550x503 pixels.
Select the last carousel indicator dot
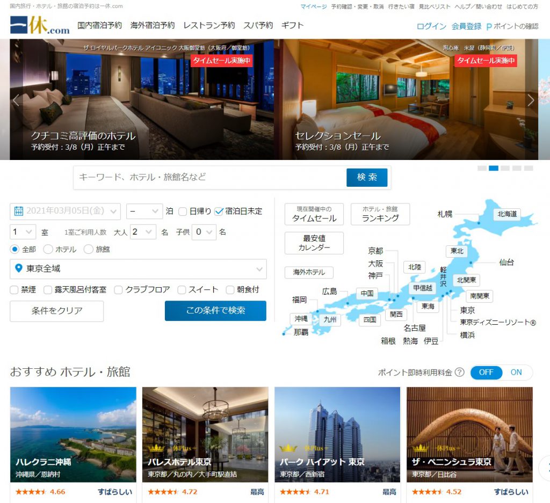(x=529, y=168)
